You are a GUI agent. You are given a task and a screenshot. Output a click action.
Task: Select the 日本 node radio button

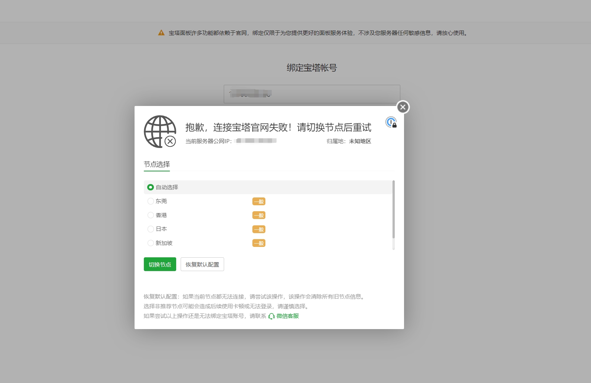coord(151,229)
